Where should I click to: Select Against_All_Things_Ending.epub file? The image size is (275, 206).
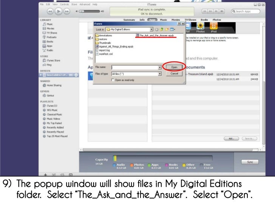coord(114,47)
